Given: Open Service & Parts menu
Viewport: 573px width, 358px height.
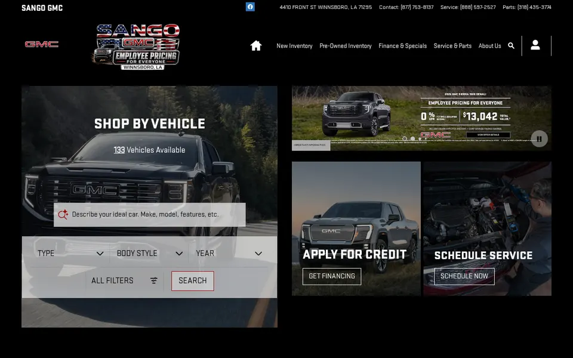Looking at the screenshot, I should (452, 46).
